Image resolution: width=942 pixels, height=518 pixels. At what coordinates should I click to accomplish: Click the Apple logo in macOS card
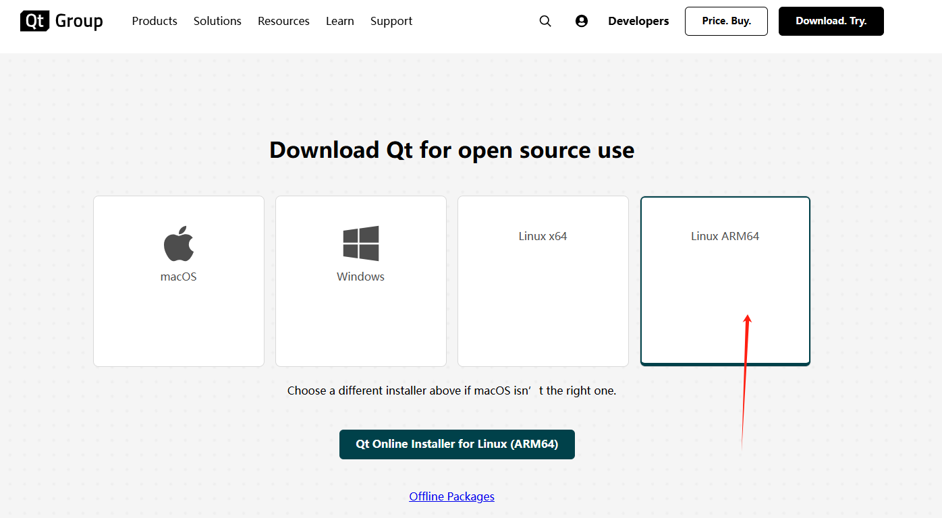pyautogui.click(x=179, y=243)
